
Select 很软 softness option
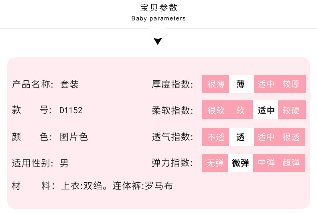(x=216, y=110)
